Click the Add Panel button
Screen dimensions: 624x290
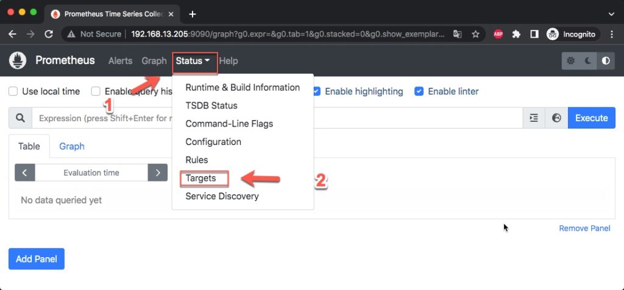37,259
